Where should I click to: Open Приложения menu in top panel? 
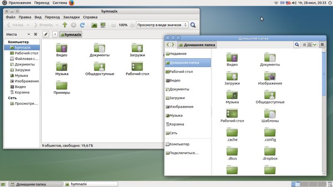click(x=20, y=3)
